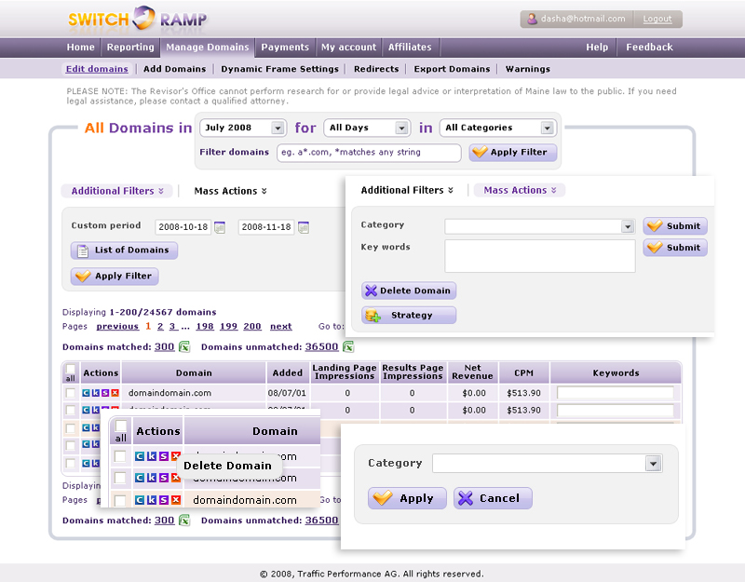Open the Affiliates menu
Screen dimensions: 745x582
pos(410,47)
